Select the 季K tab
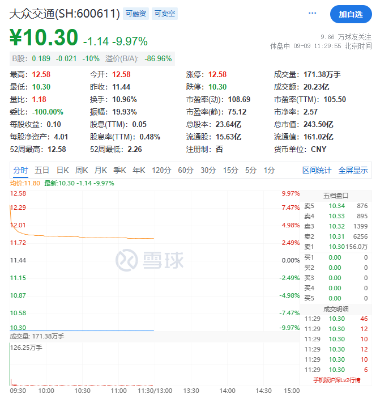The height and width of the screenshot is (398, 376). 119,170
